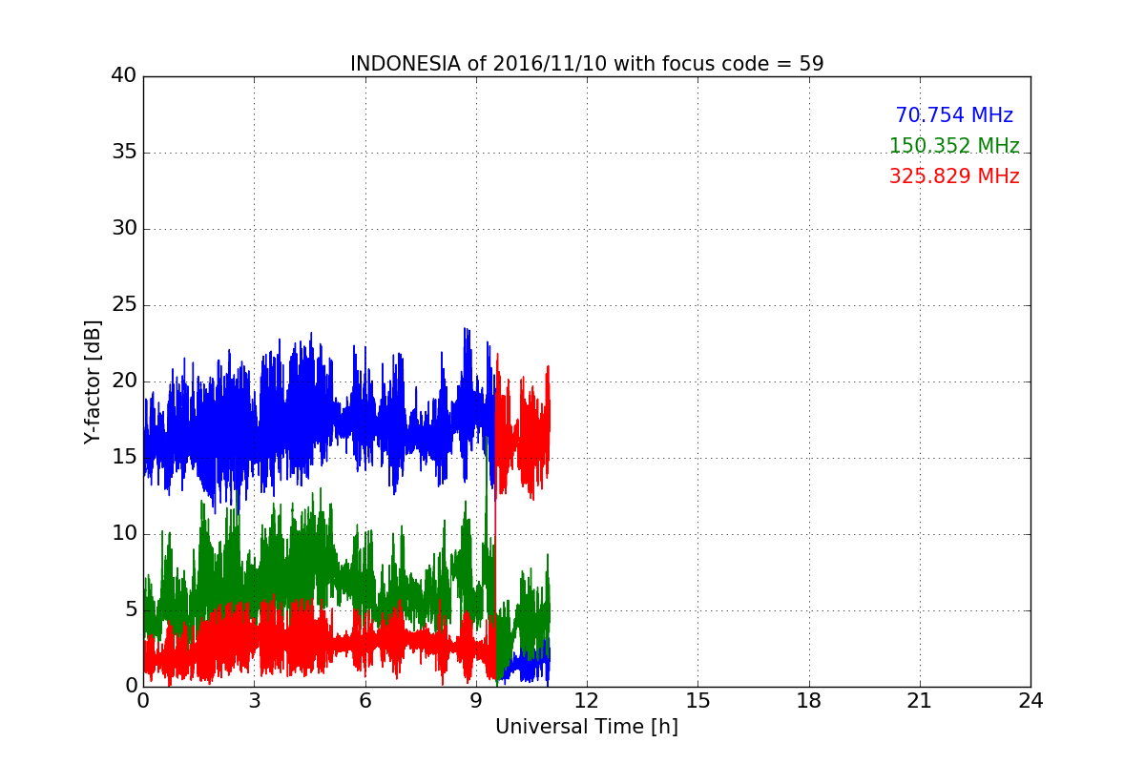
Task: Click x-axis tick label '24'
Action: (1030, 701)
